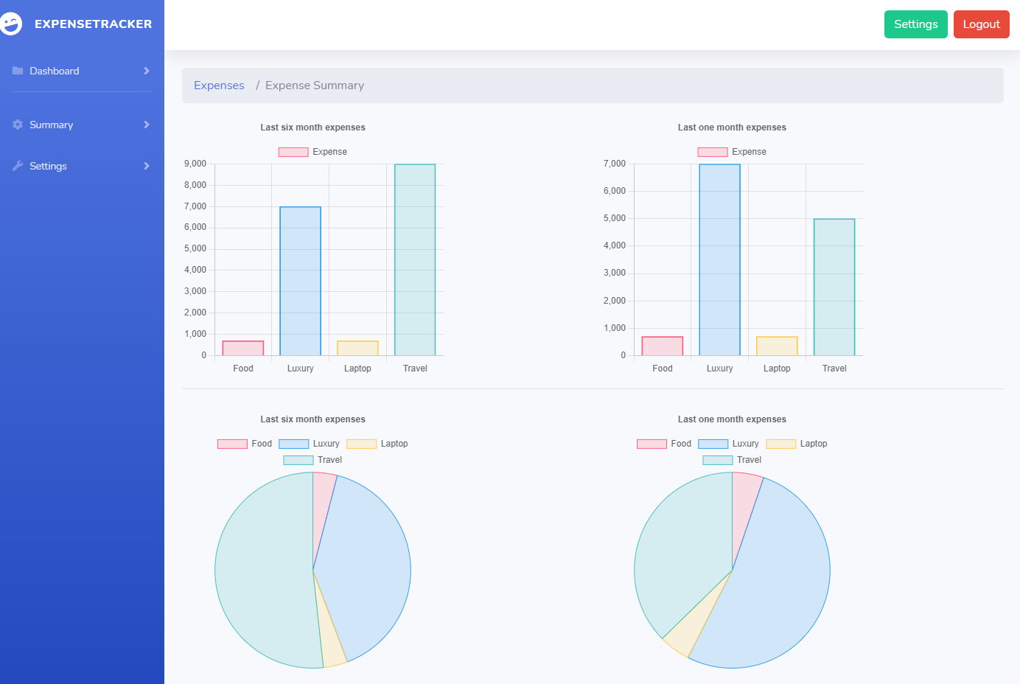Toggle Food legend in one month pie chart

664,444
